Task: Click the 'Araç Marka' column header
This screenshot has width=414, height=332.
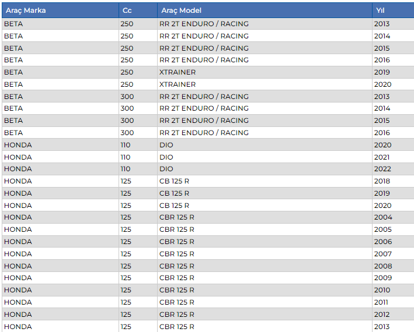Action: coord(26,10)
